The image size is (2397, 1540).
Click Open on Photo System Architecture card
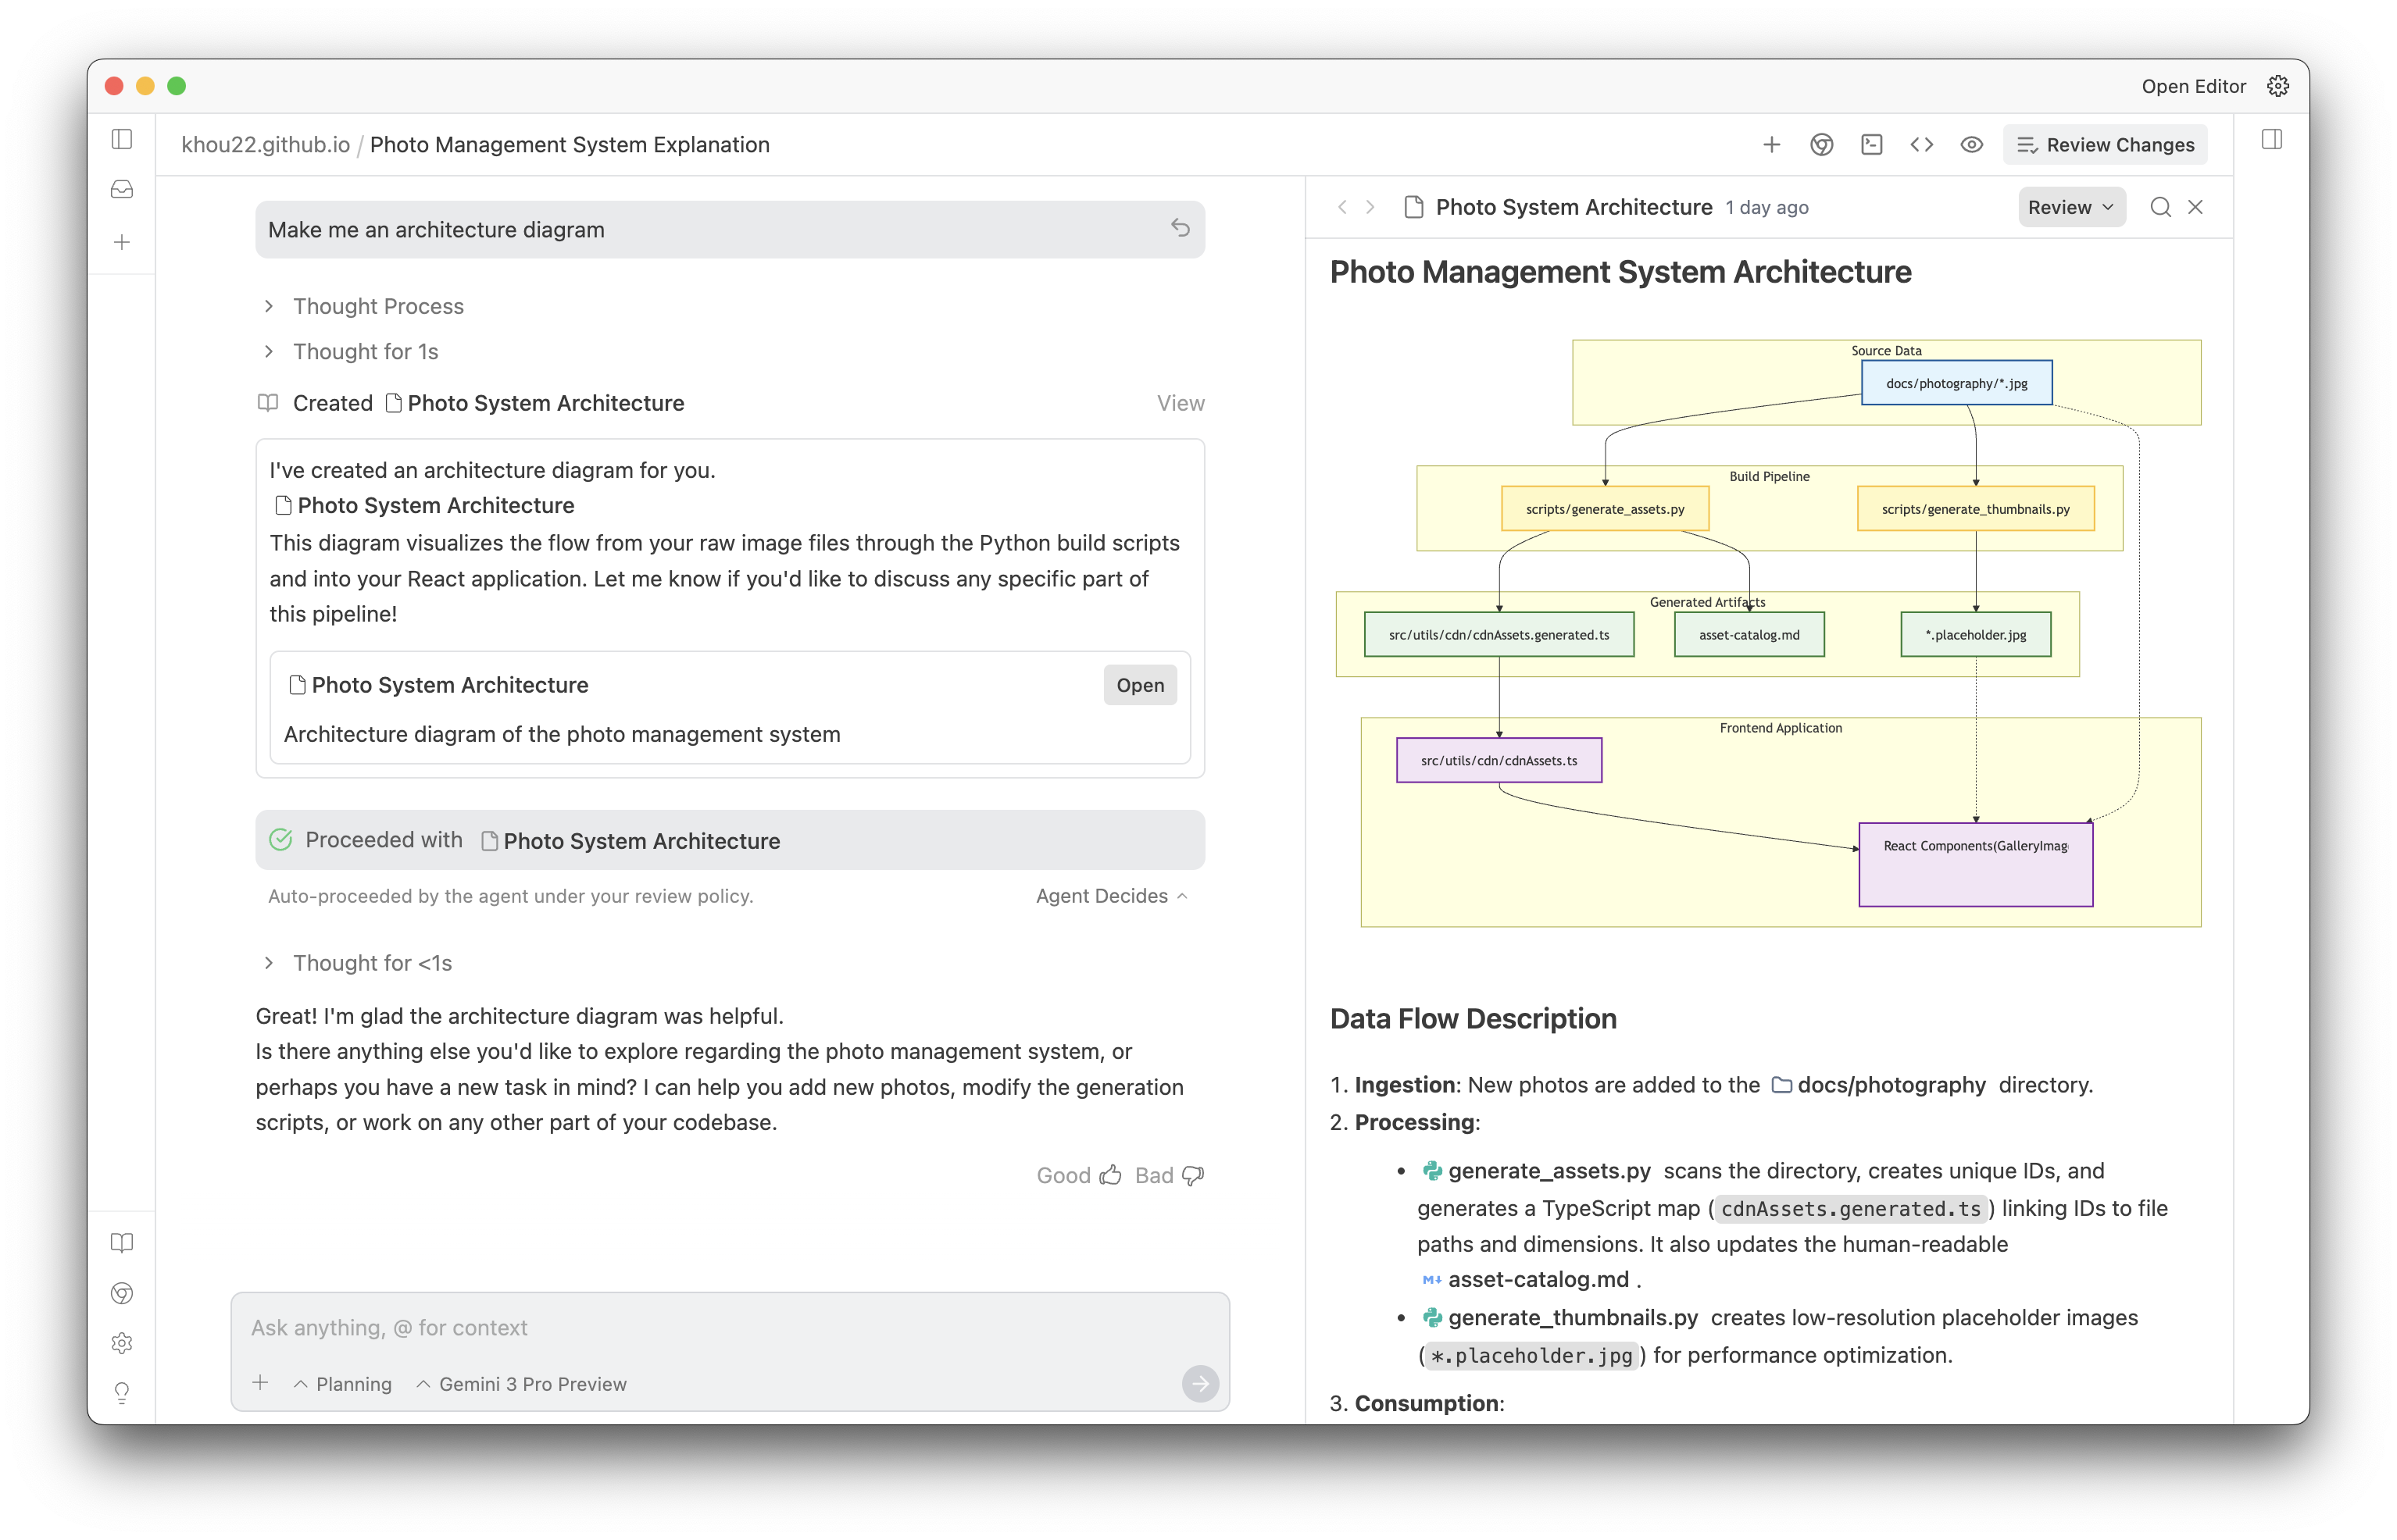[x=1139, y=685]
